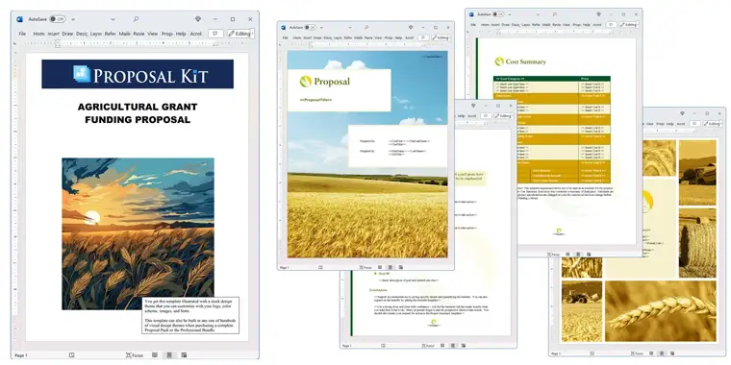
Task: Open search in the Cost Summary window
Action: (555, 14)
